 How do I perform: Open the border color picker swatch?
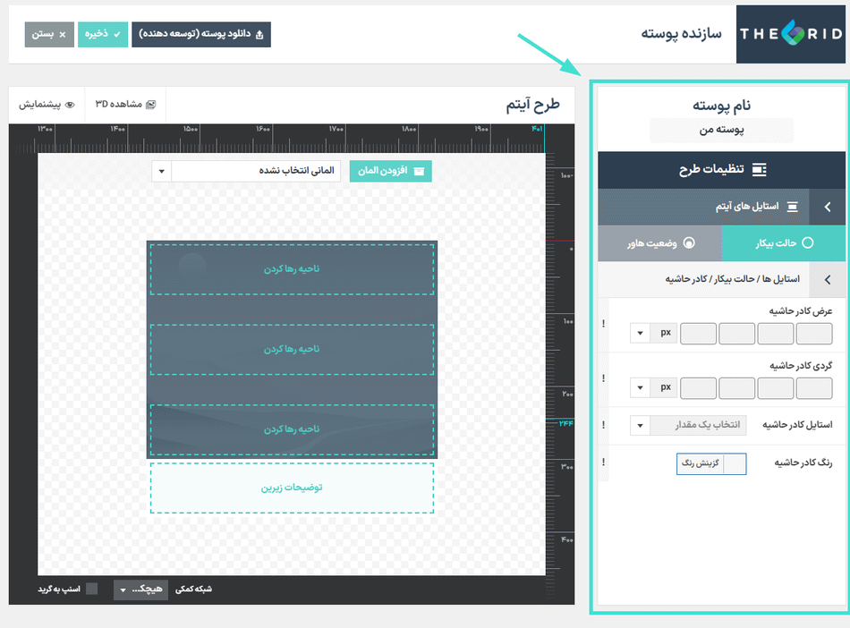click(734, 463)
